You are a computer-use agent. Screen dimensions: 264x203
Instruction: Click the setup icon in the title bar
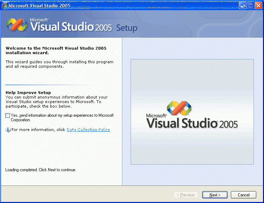[5, 5]
